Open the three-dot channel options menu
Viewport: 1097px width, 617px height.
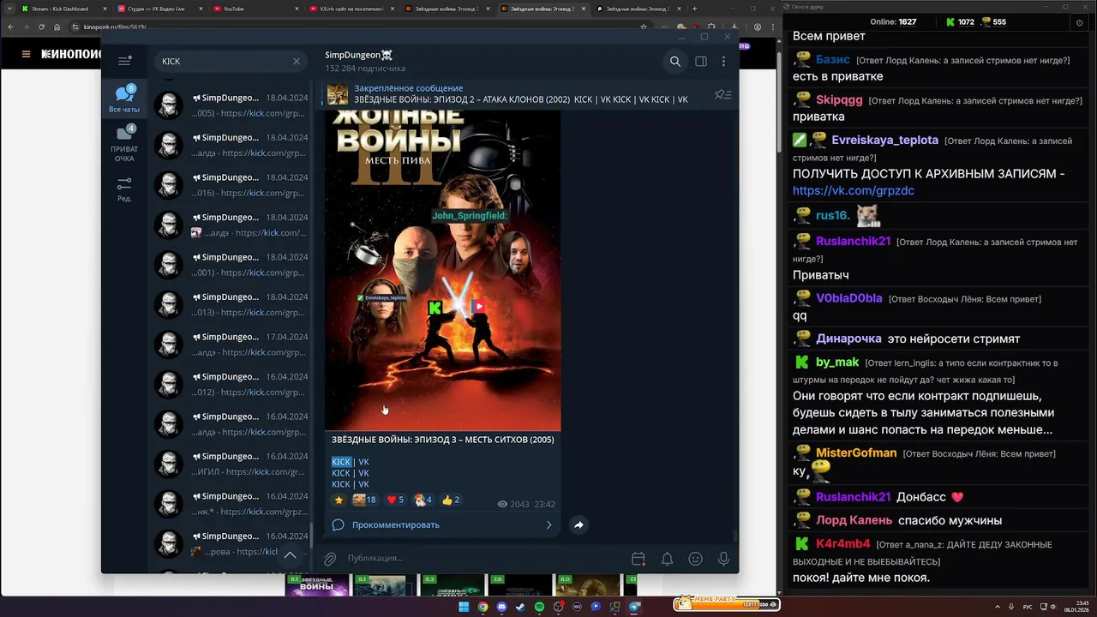coord(723,61)
